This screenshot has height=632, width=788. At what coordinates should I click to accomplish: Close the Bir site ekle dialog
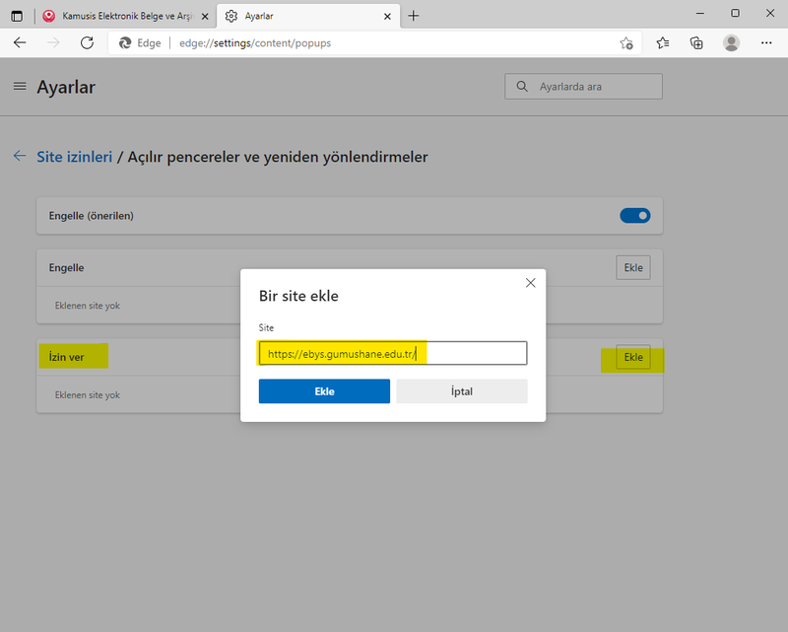pos(530,283)
